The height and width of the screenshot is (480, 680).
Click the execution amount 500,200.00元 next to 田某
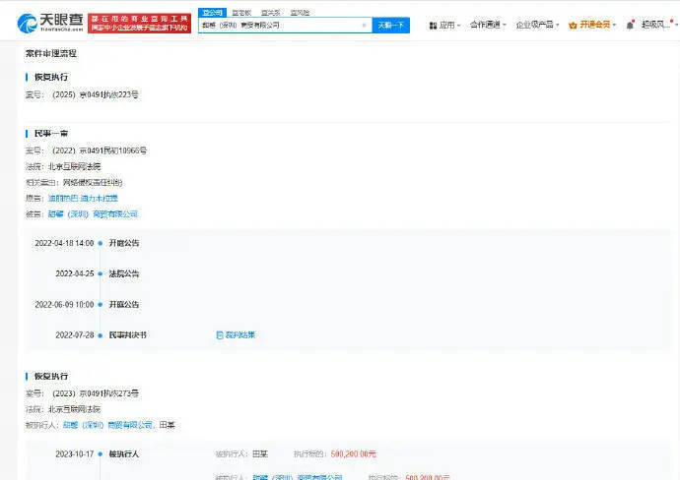tap(353, 454)
